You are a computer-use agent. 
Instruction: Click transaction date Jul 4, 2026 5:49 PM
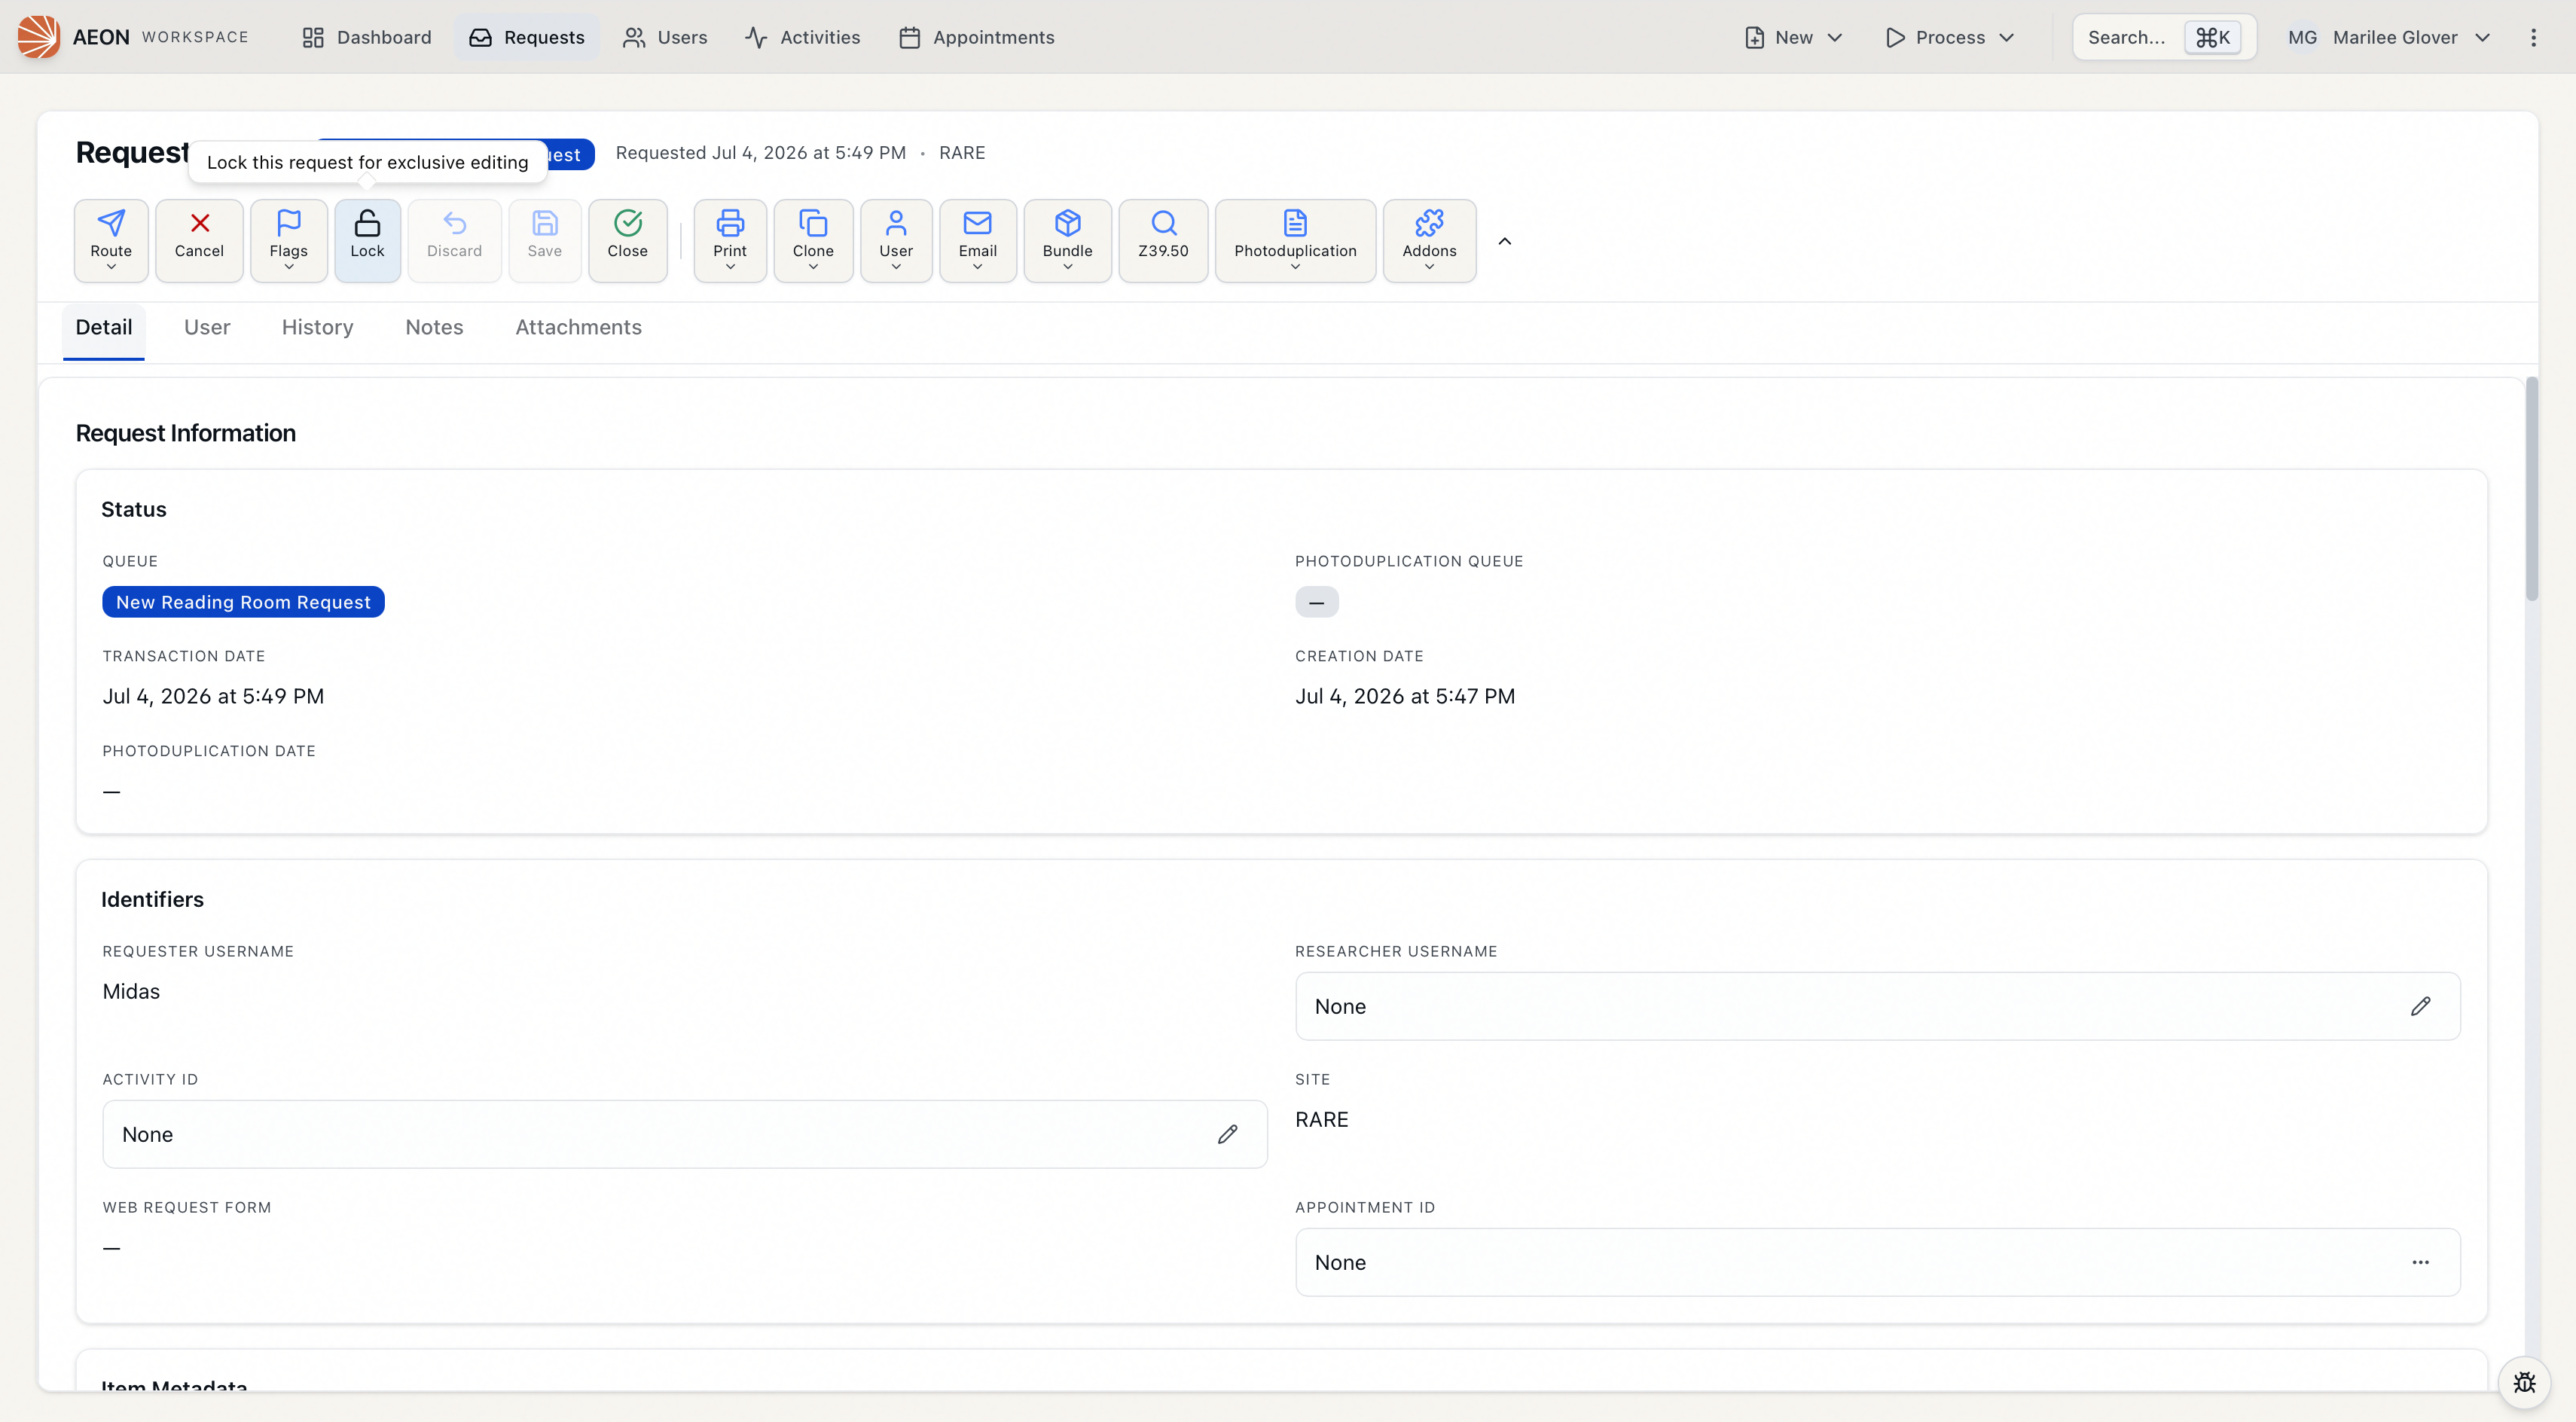[x=213, y=696]
